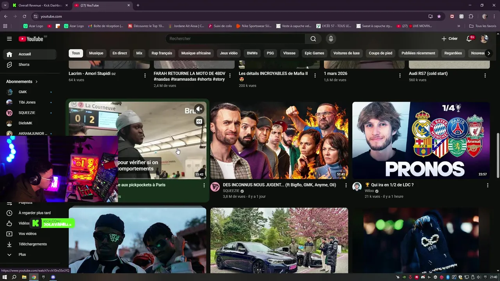Open the Wiloo channel name link
This screenshot has height=281, width=500.
[369, 191]
